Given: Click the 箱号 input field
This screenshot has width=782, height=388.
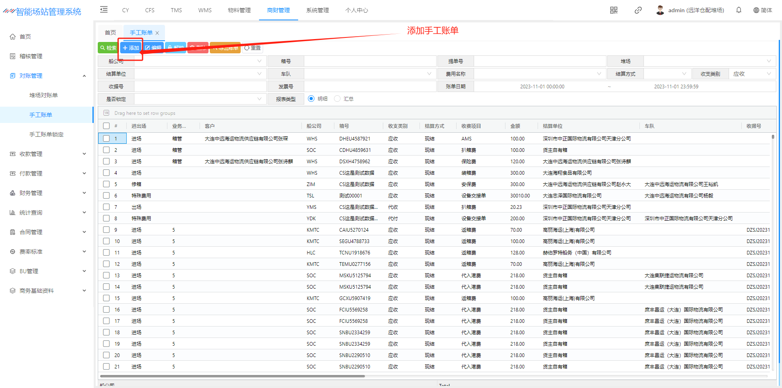Looking at the screenshot, I should click(370, 61).
